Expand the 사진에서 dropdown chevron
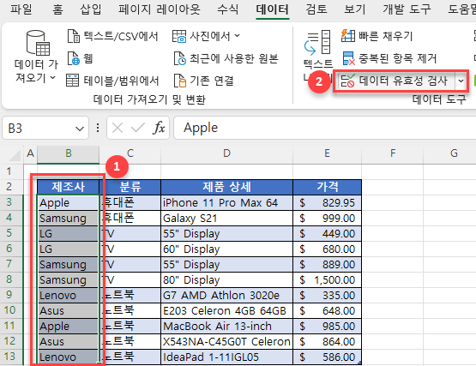The image size is (476, 366). [237, 36]
